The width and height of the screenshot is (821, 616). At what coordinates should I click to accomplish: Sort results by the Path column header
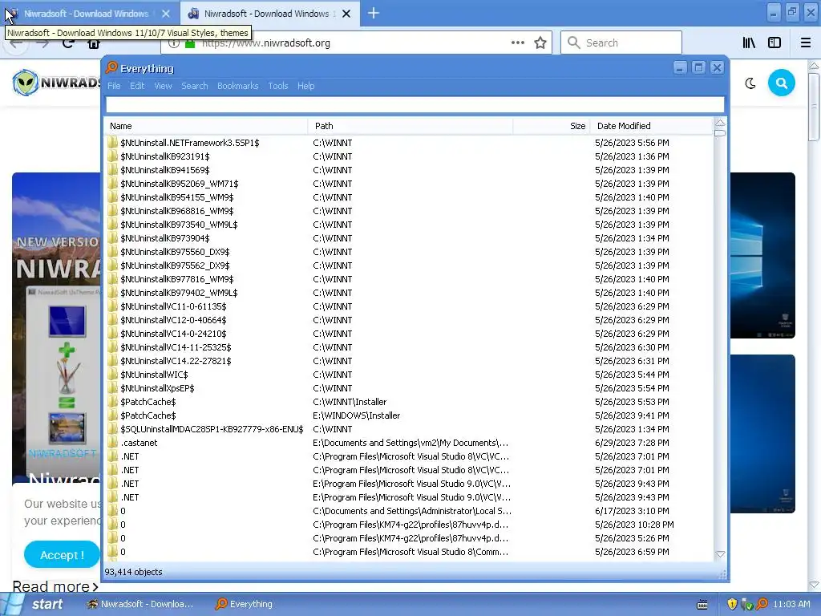coord(410,126)
